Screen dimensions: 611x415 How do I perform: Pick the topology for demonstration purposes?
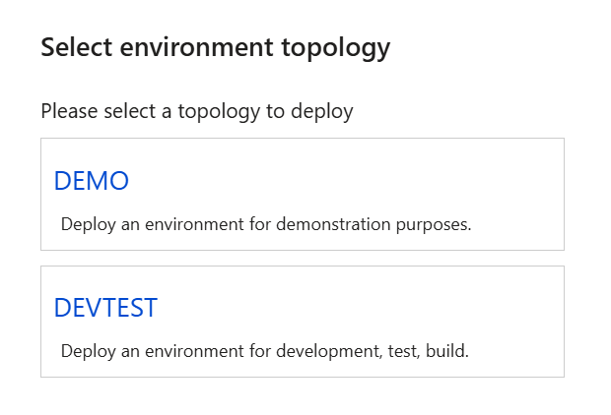pos(303,194)
